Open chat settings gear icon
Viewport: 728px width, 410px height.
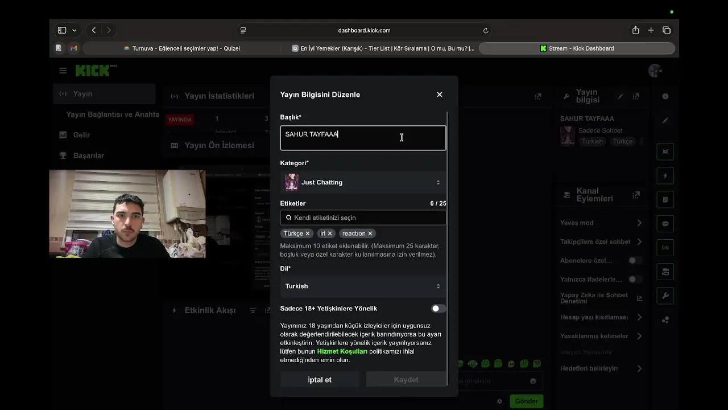click(499, 401)
